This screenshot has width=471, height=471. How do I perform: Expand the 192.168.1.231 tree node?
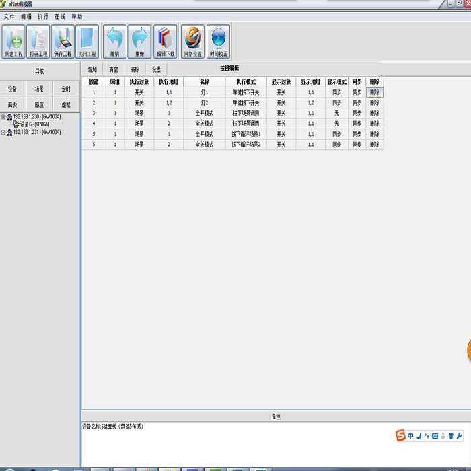3,132
